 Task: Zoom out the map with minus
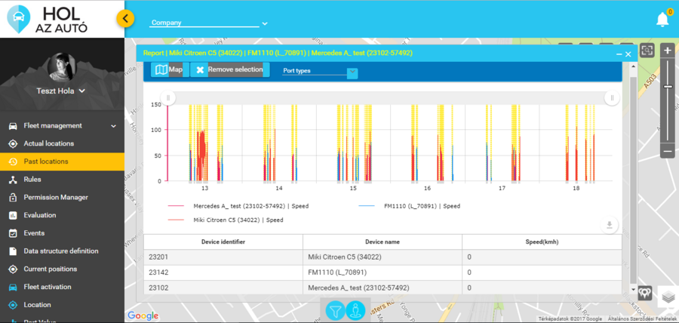[667, 151]
